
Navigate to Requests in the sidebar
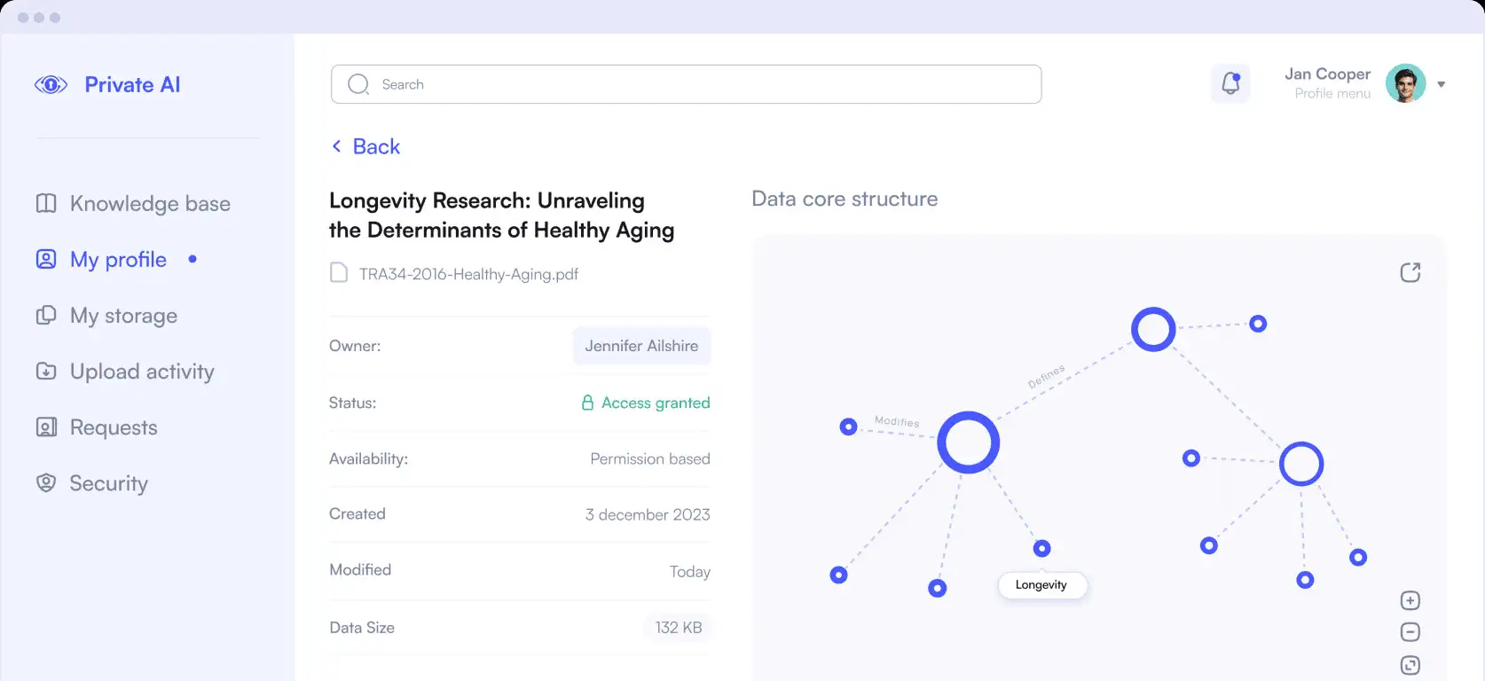(114, 427)
